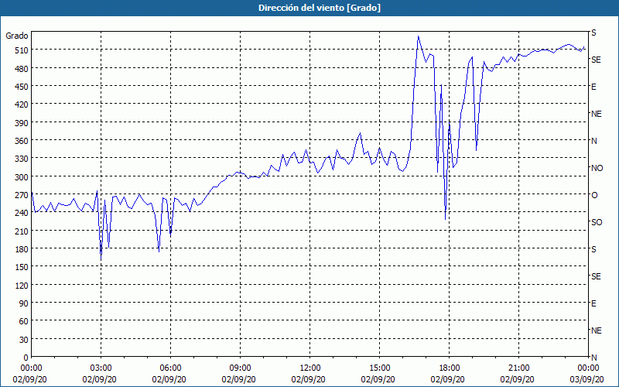Viewport: 619px width, 387px height.
Task: Click the 150 degree axis label
Action: (22, 267)
